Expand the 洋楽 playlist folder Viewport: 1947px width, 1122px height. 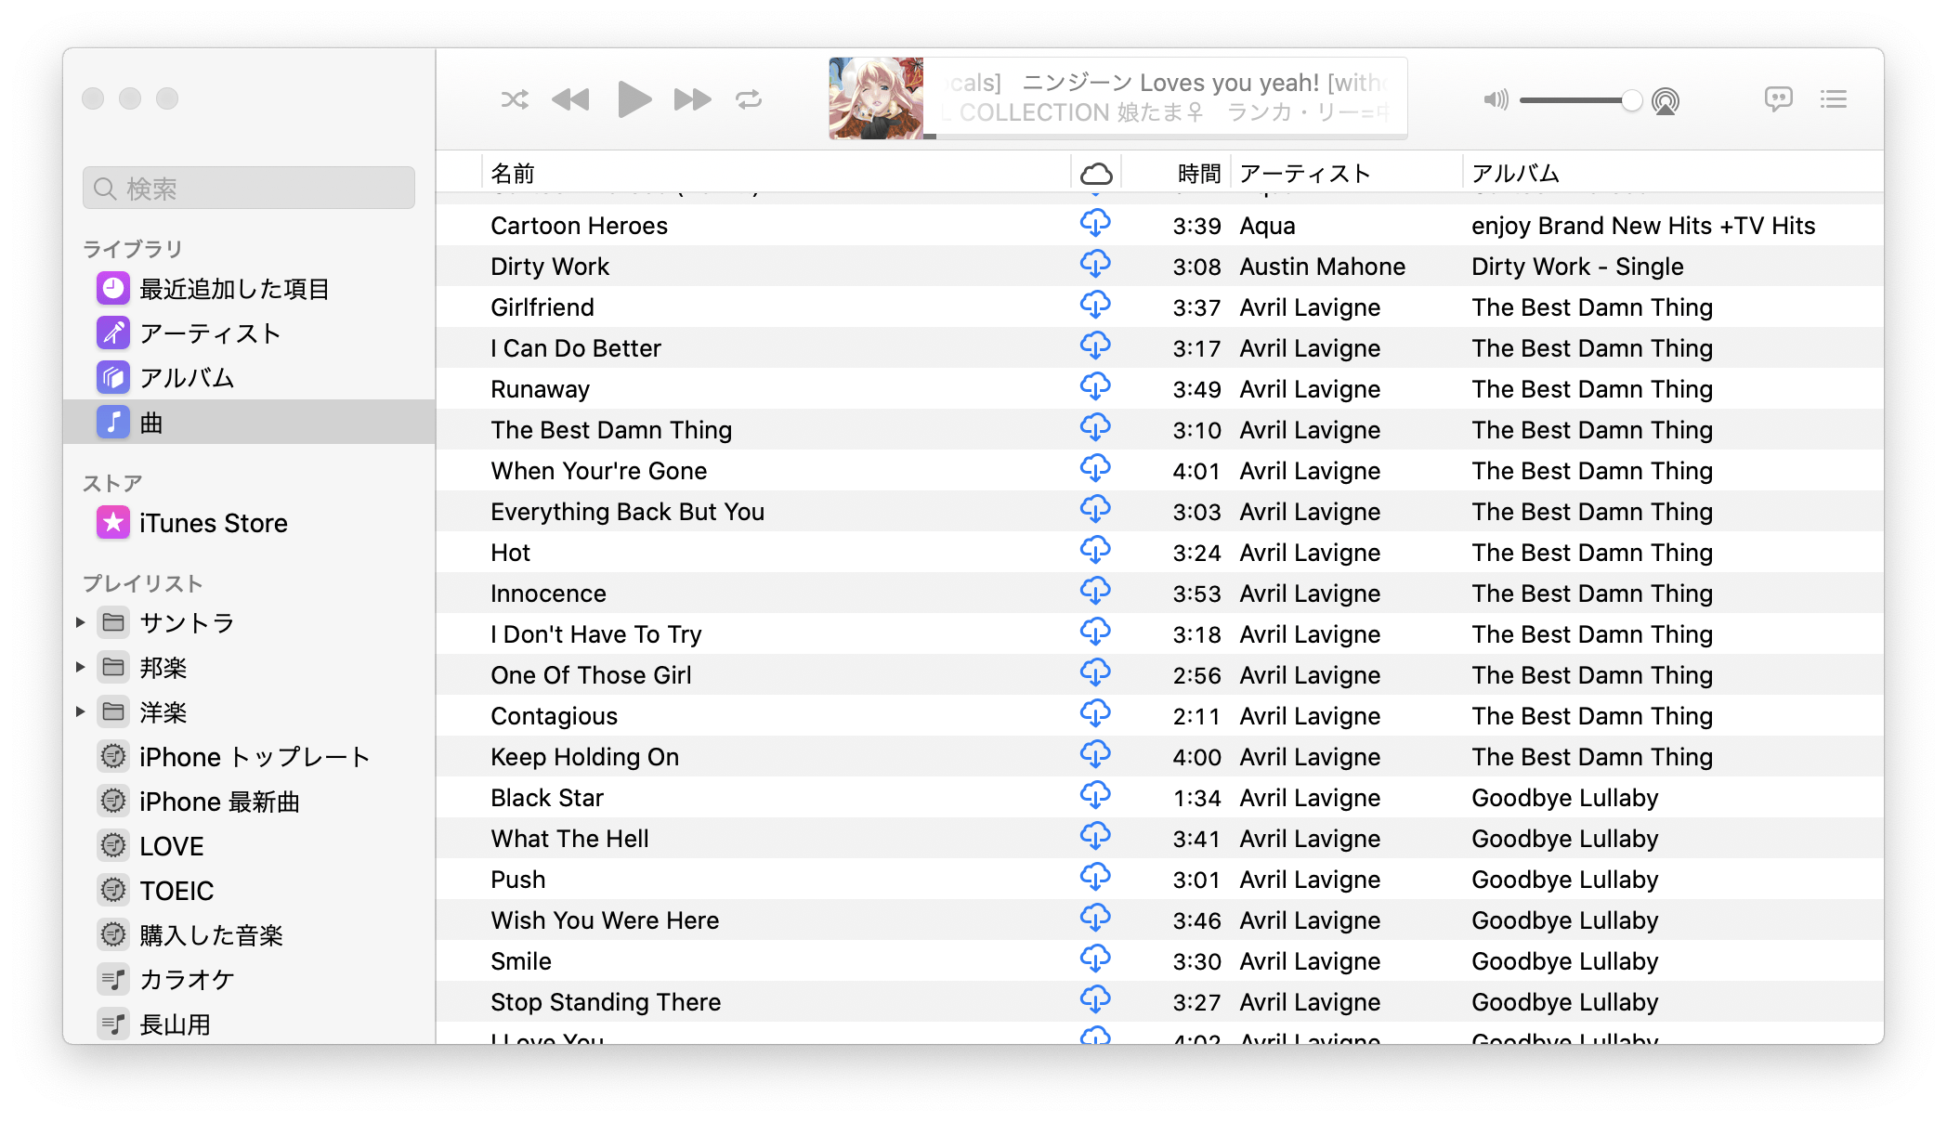tap(81, 711)
